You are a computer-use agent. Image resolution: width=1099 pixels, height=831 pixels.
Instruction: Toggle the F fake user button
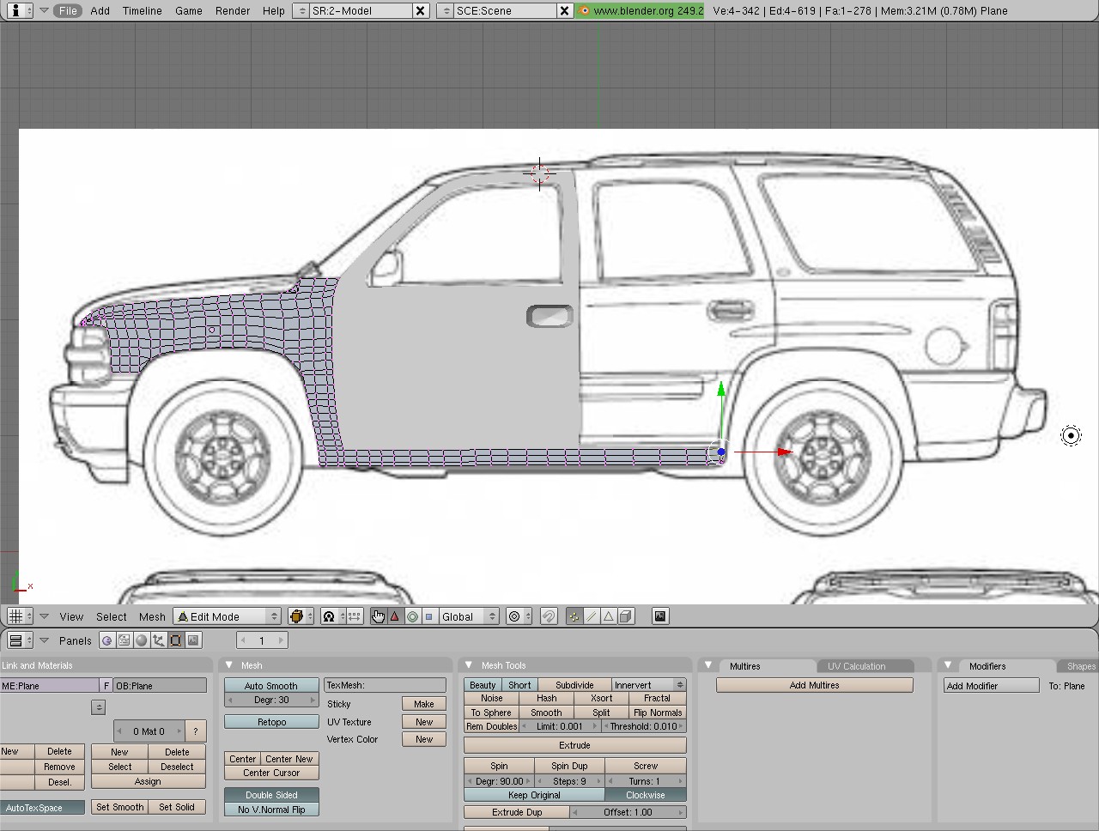[106, 686]
